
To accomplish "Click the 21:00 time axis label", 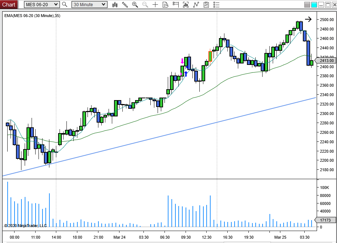I will click(x=98, y=237).
